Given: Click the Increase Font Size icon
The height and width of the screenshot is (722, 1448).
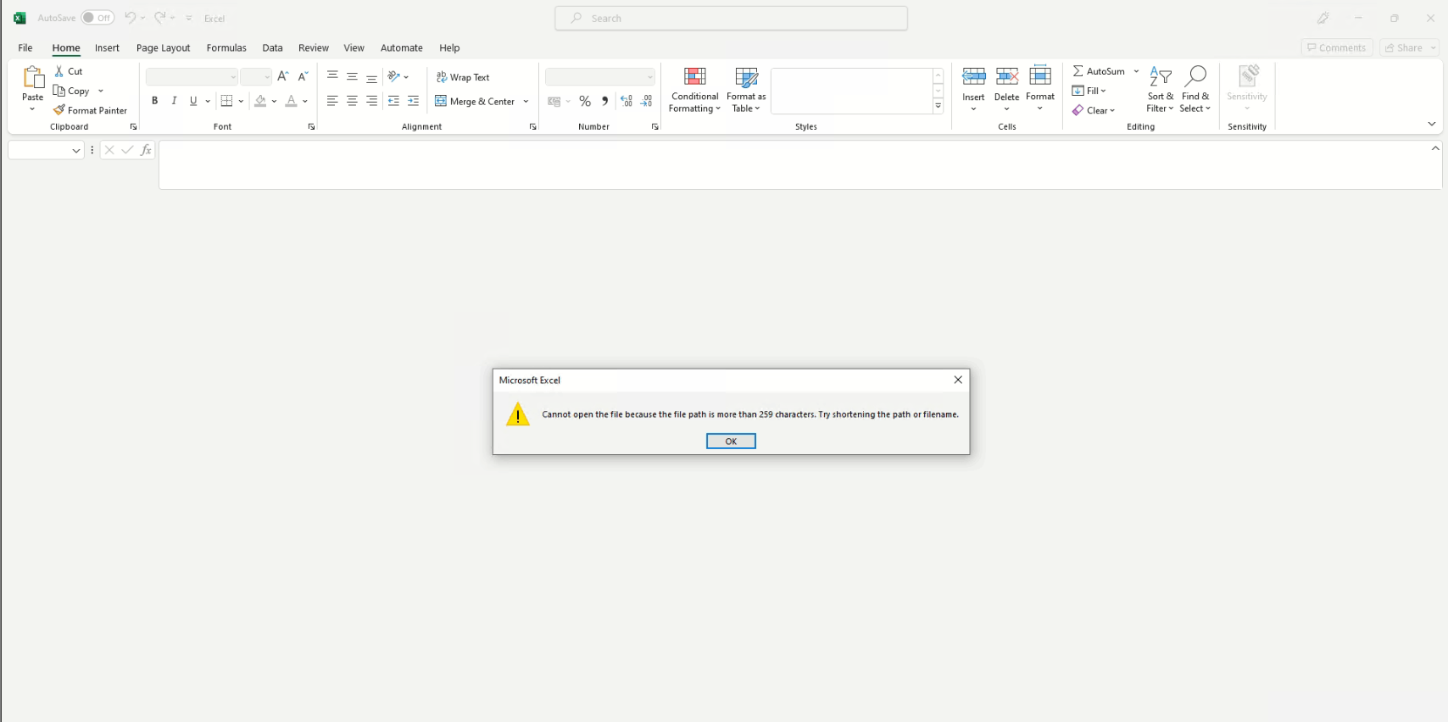Looking at the screenshot, I should (283, 76).
